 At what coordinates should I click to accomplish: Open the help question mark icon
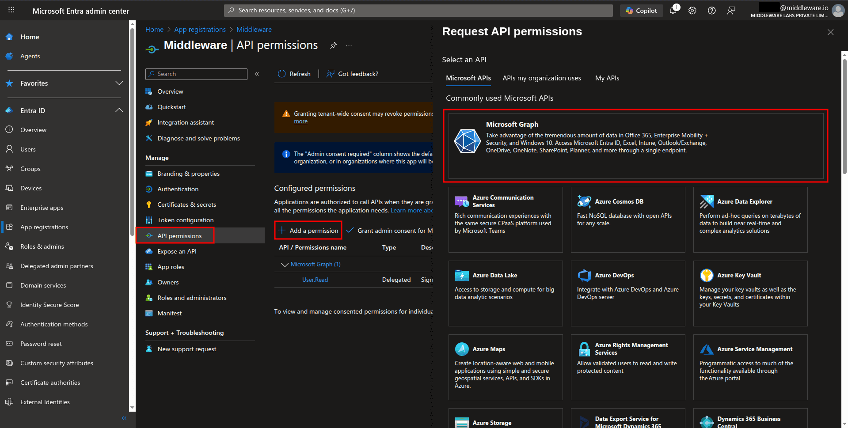(711, 10)
